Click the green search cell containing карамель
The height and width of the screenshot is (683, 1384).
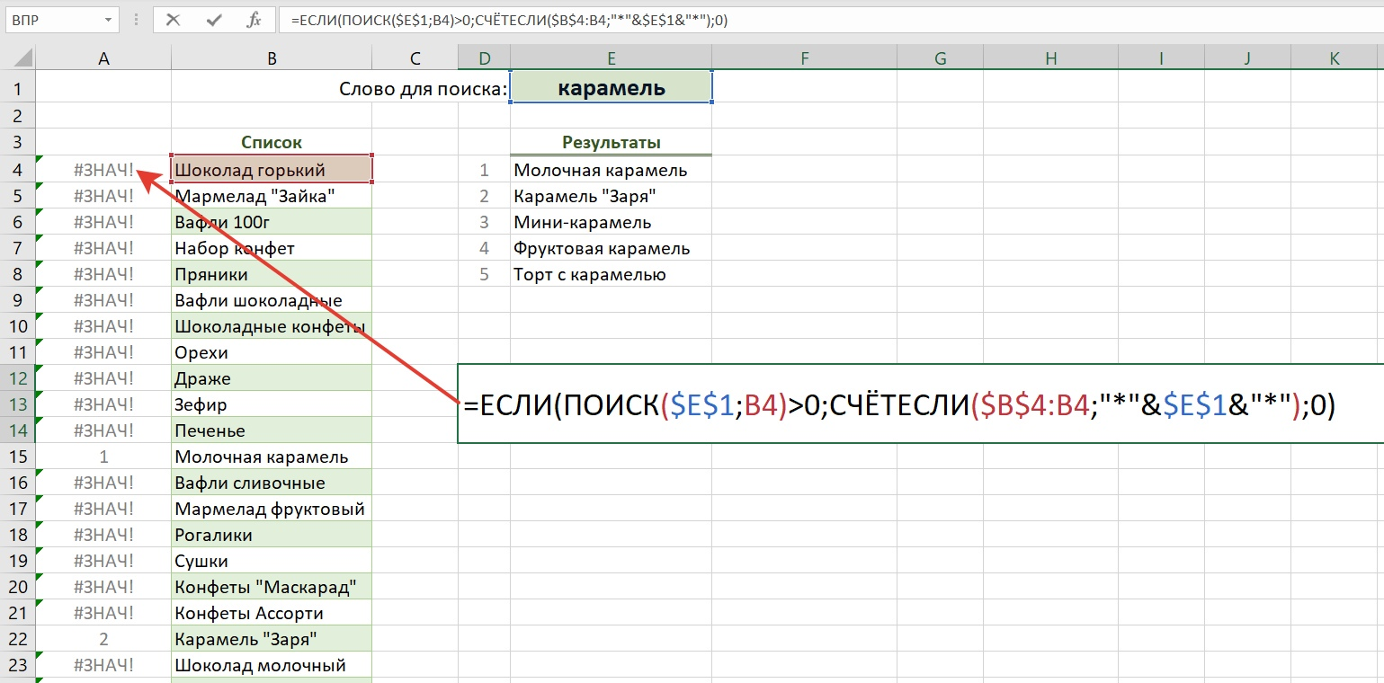pos(611,88)
